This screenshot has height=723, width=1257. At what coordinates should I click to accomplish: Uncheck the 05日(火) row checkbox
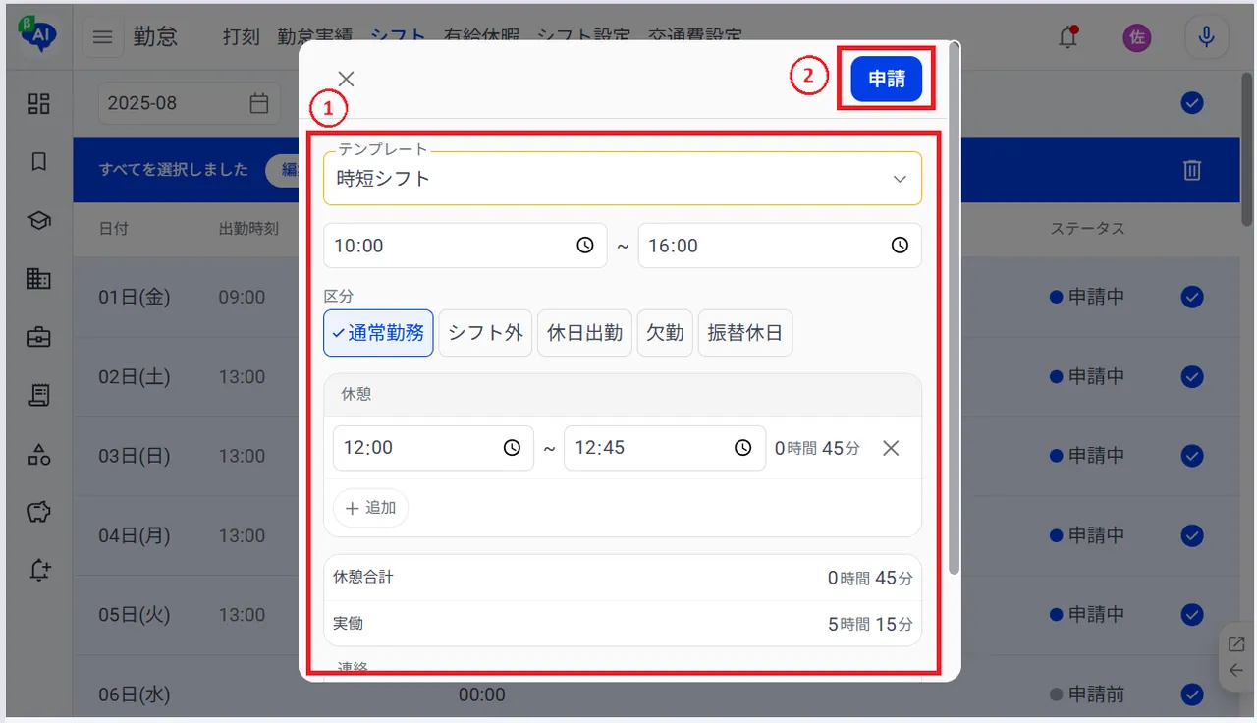(x=1192, y=615)
